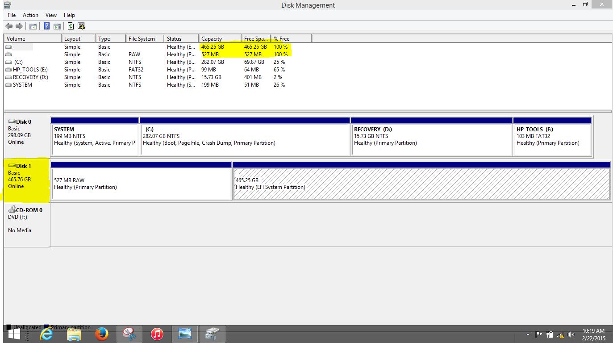Click the 465.25 GB capacity cell
This screenshot has height=343, width=613.
(213, 47)
